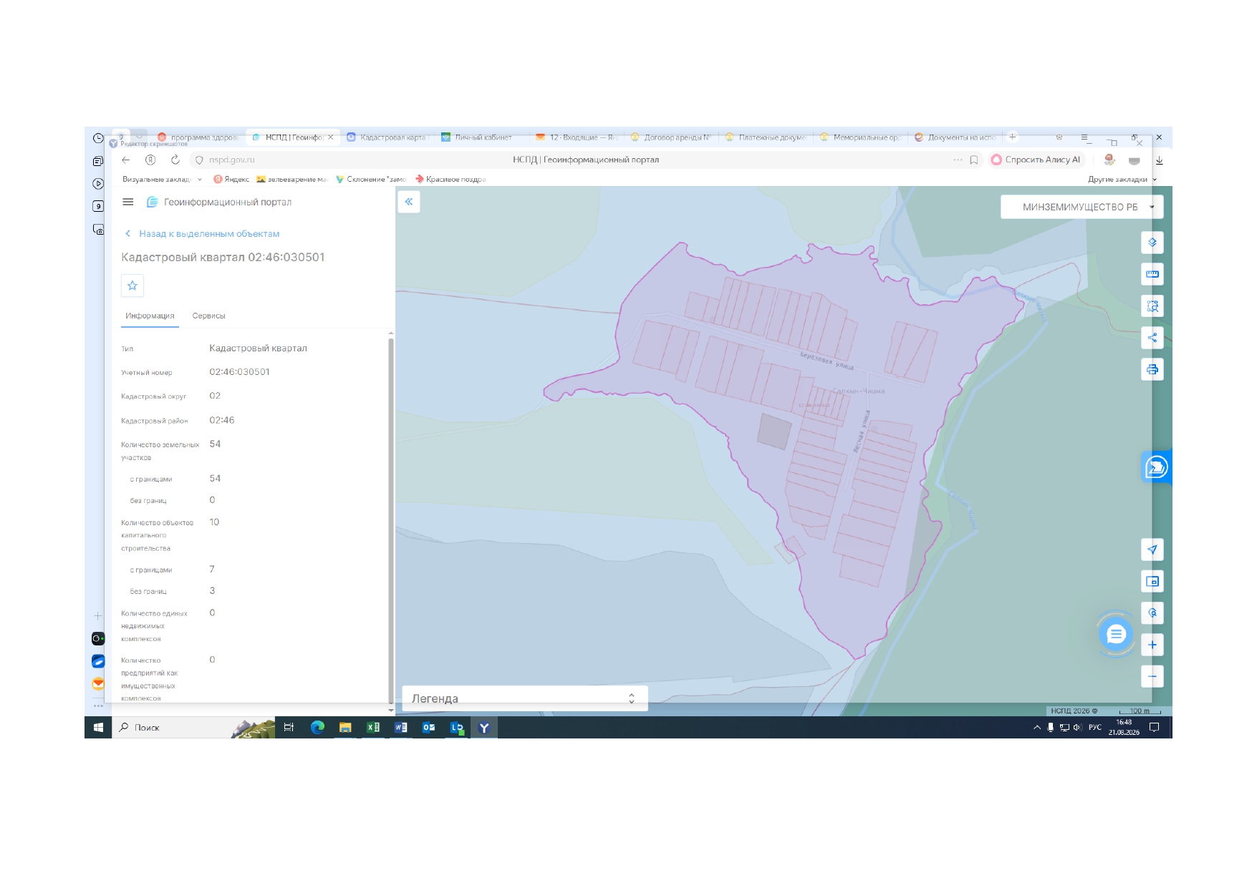1257x888 pixels.
Task: Open the side feedback chat widget
Action: click(1156, 467)
